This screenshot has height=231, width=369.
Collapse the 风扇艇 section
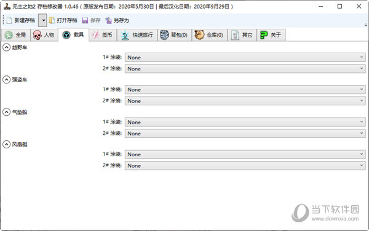[x=6, y=144]
